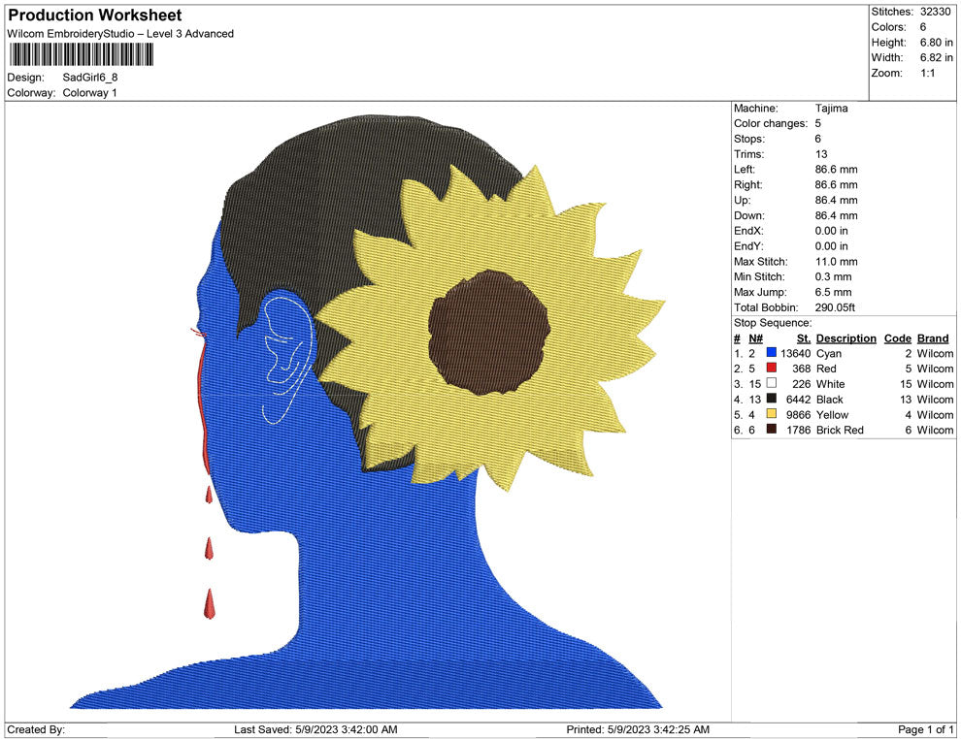Click the 'St.' column header
This screenshot has width=961, height=739.
click(x=804, y=337)
